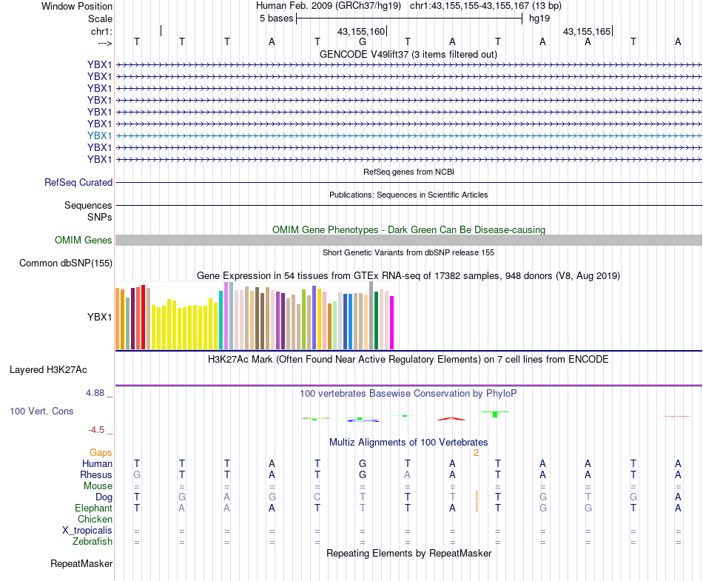This screenshot has width=703, height=581.
Task: Click the Rhesus species row label
Action: coord(96,474)
